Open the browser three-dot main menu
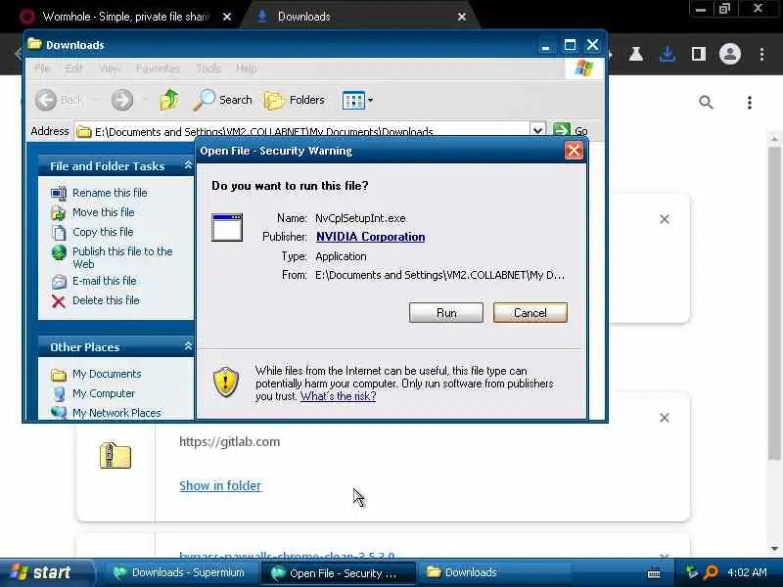783x587 pixels. tap(761, 54)
